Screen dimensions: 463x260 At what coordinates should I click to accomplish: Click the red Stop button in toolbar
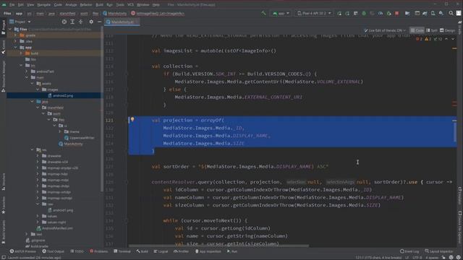(x=397, y=13)
